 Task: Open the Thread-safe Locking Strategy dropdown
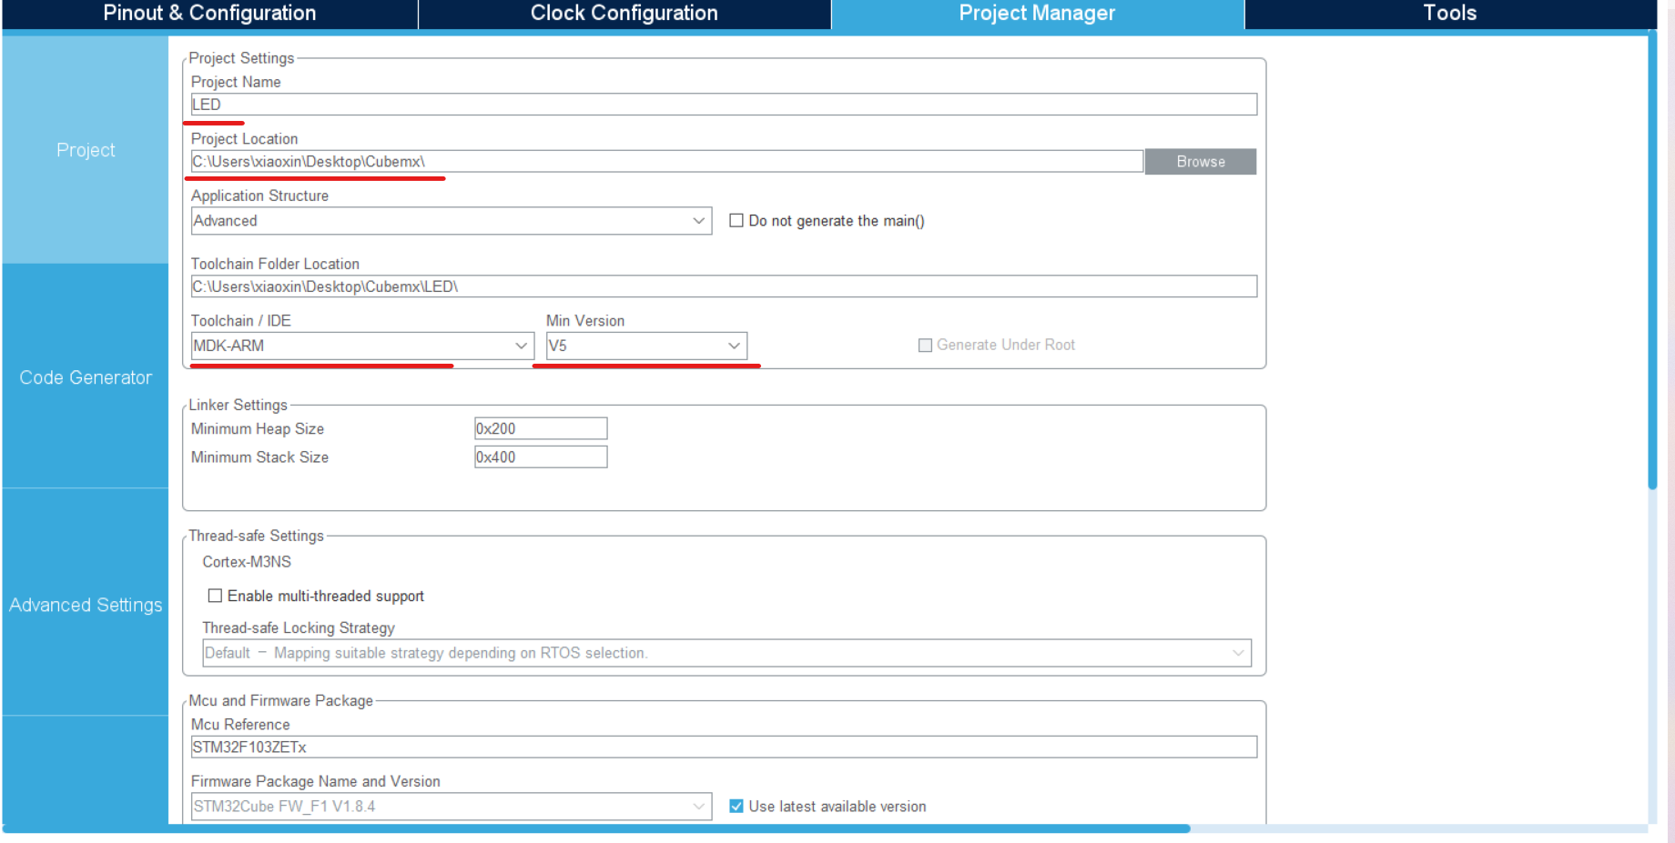726,653
